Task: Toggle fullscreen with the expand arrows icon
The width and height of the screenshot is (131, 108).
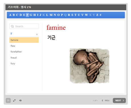Action: click(14, 100)
